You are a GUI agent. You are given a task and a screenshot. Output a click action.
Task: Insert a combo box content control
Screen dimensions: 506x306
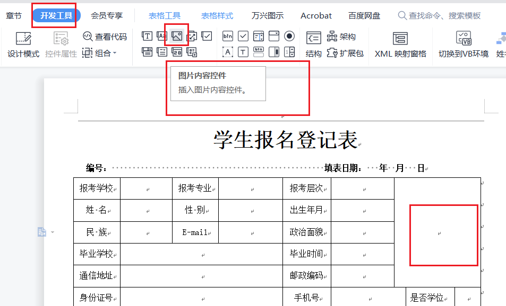click(x=147, y=52)
